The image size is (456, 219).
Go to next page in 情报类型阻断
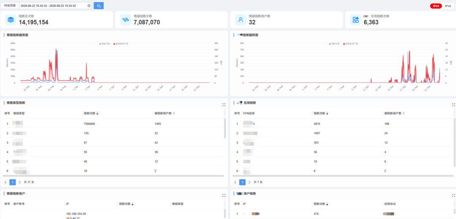(20, 182)
